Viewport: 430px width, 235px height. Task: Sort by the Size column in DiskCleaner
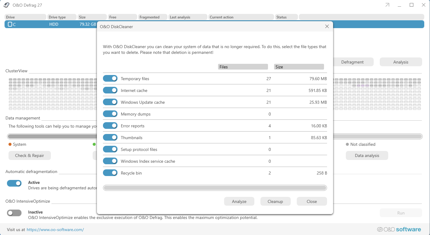(x=299, y=67)
